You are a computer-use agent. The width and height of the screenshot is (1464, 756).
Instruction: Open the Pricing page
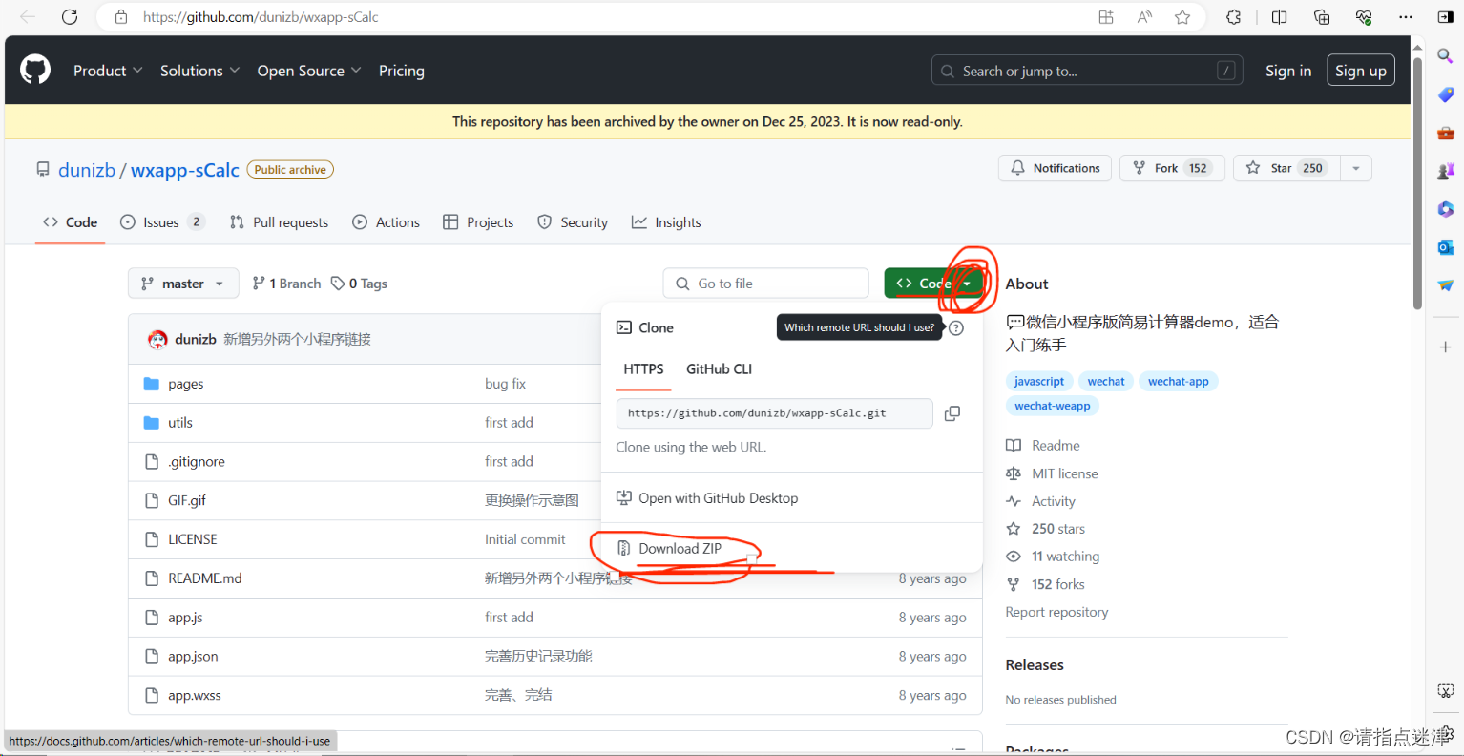pos(402,71)
